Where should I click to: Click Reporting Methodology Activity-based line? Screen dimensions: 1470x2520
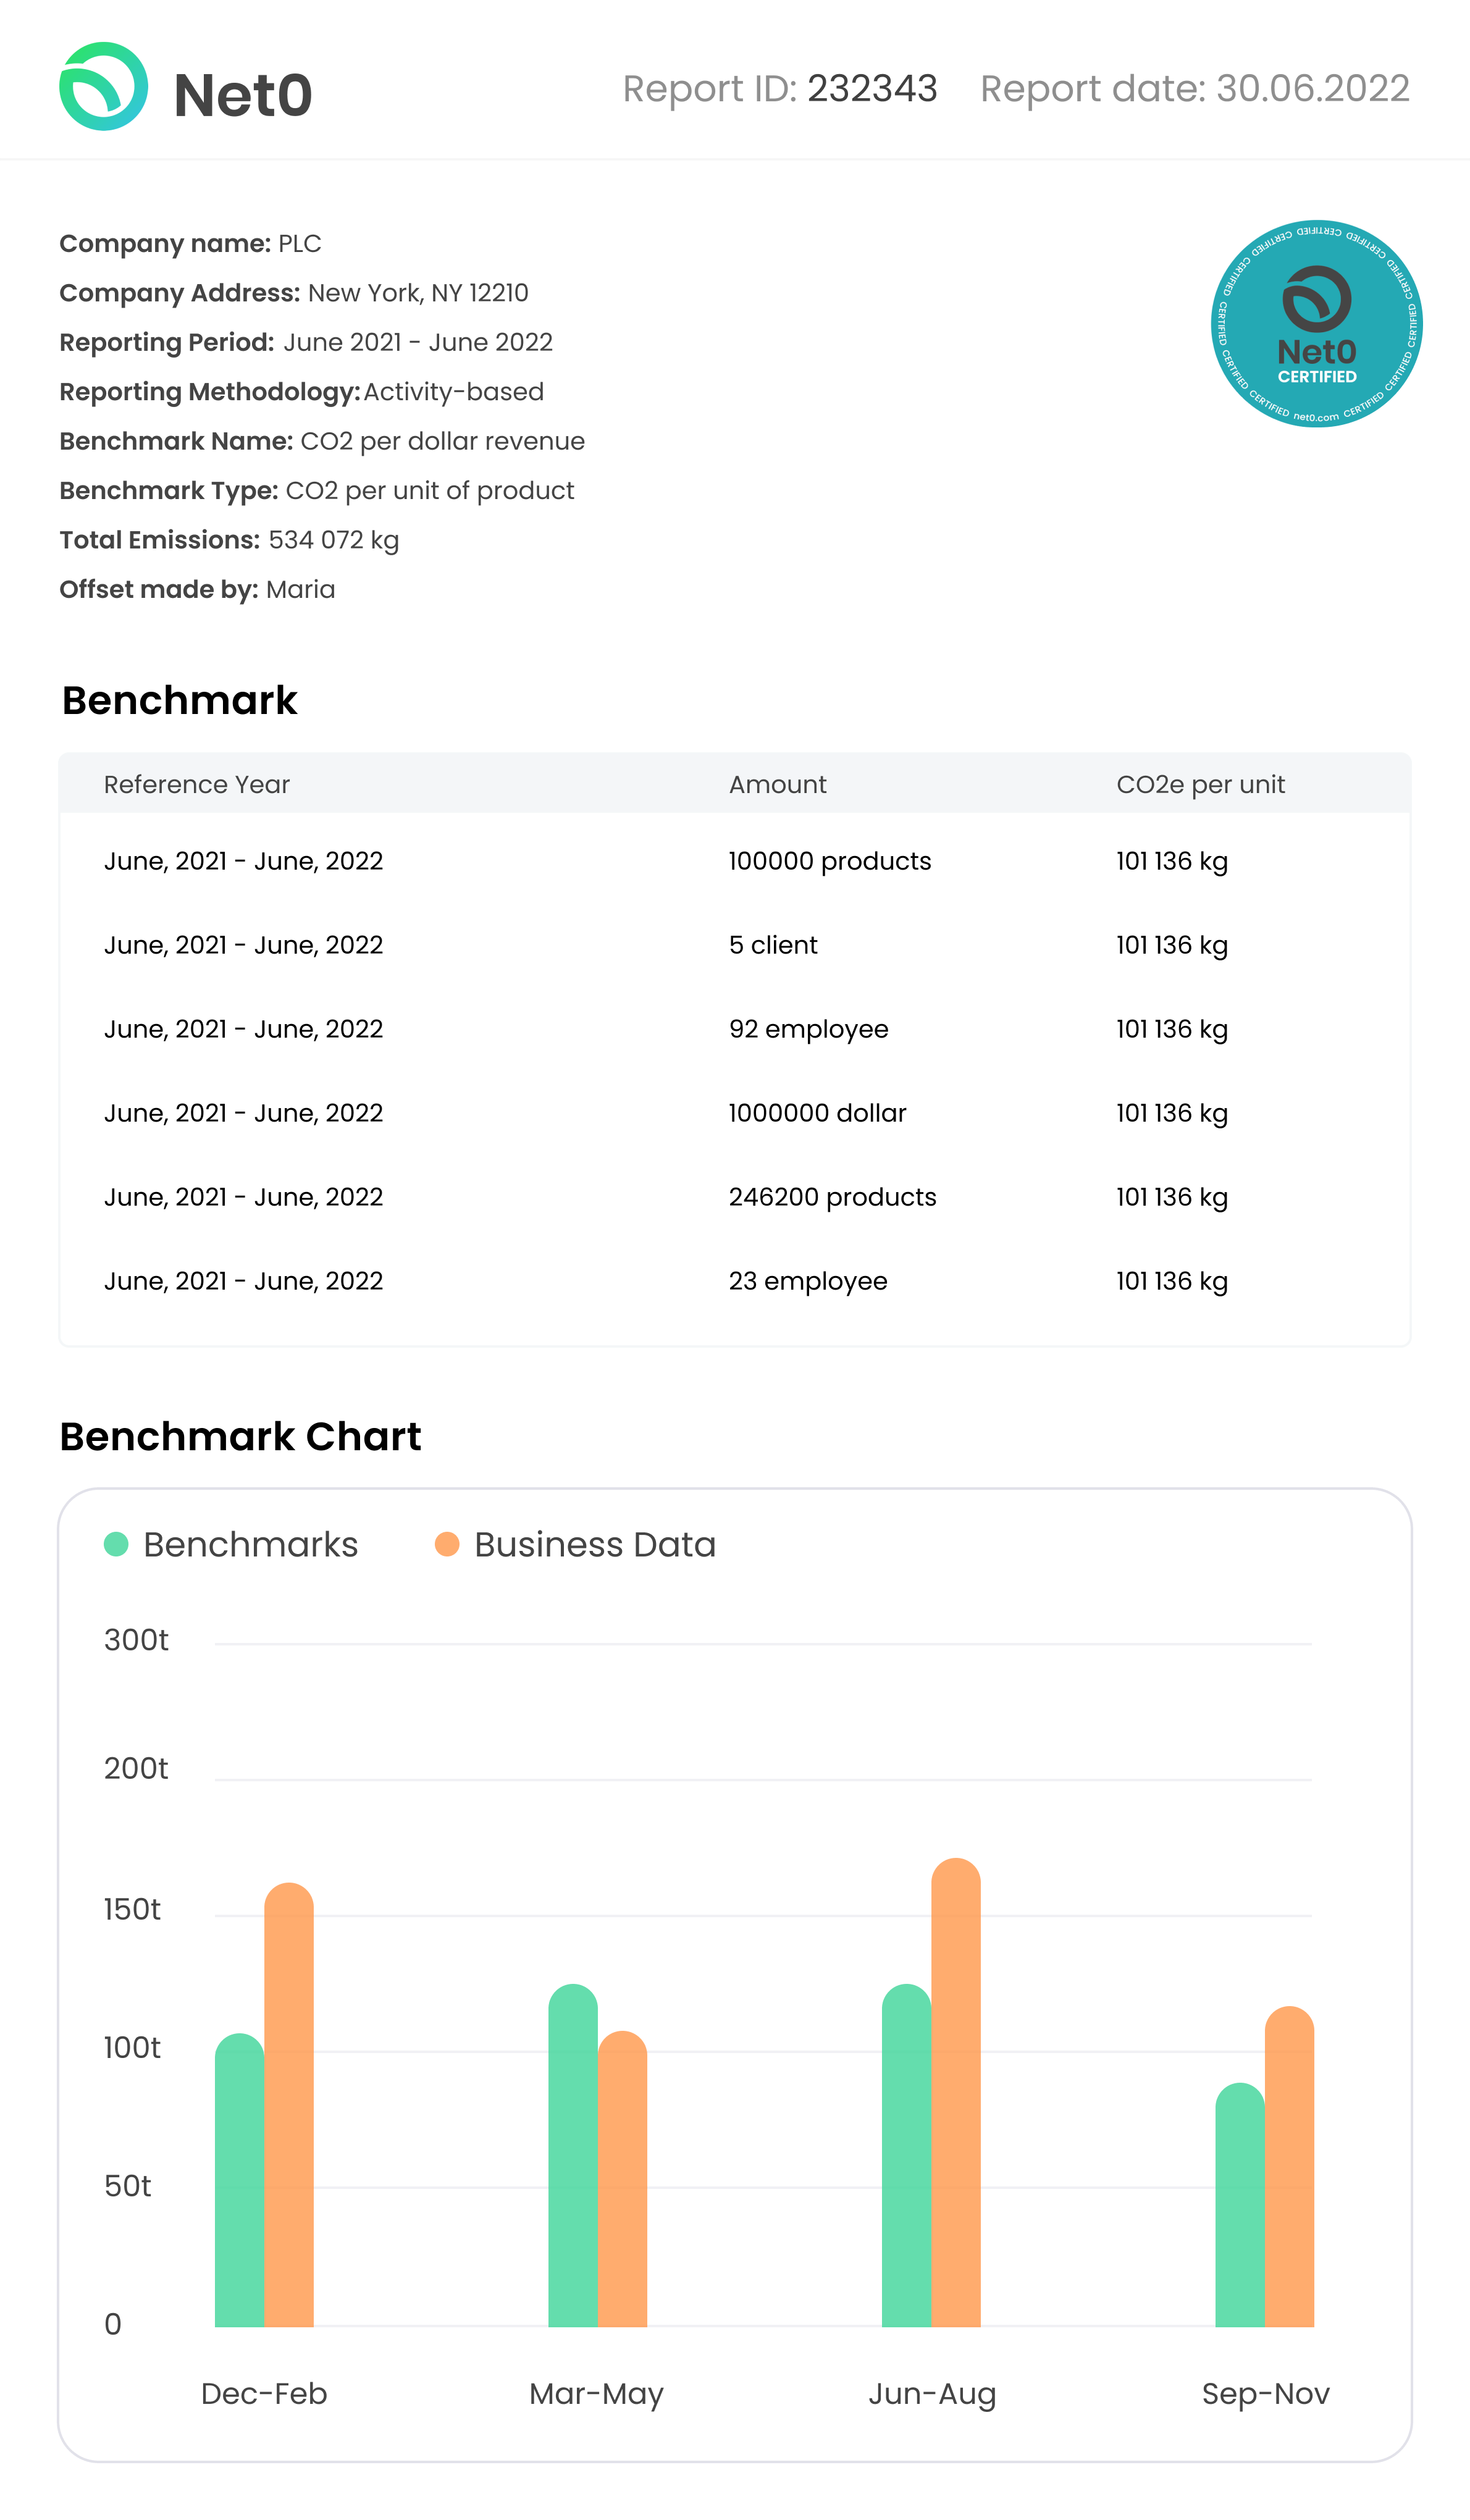click(x=301, y=392)
